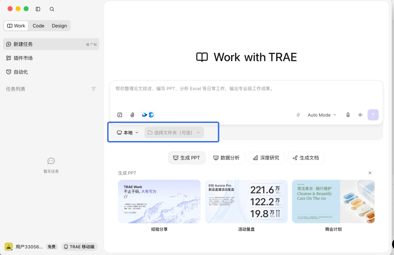Image resolution: width=394 pixels, height=255 pixels.
Task: Open the TRAE 移动端 mobile button
Action: click(x=80, y=247)
